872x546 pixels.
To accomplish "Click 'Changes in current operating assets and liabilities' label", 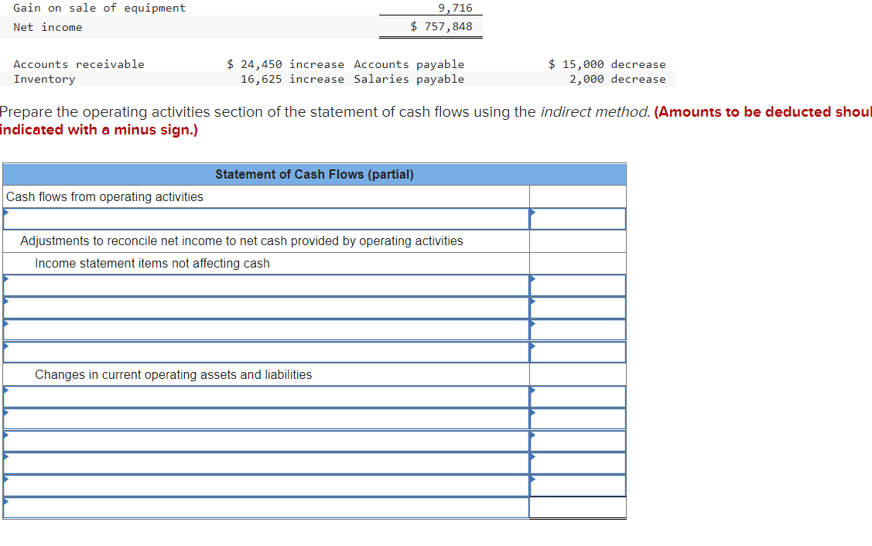I will point(173,375).
